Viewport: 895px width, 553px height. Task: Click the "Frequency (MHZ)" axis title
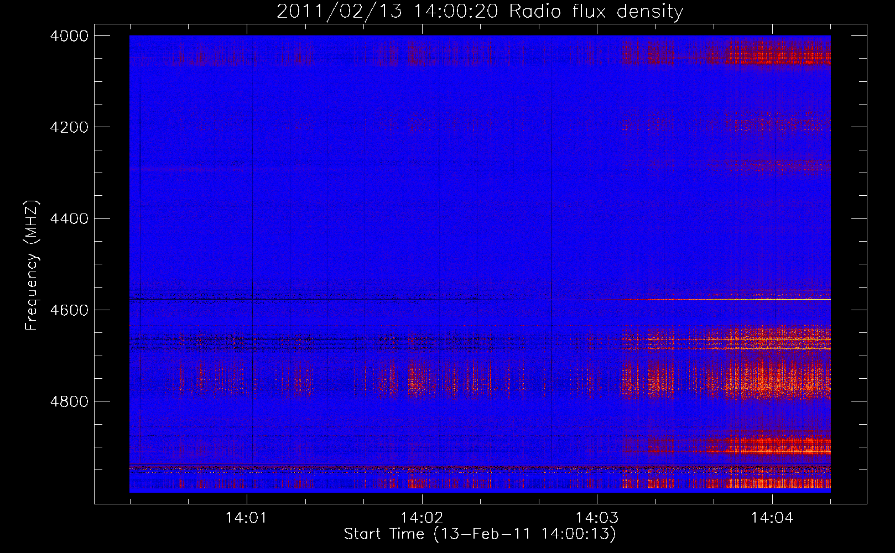(32, 265)
